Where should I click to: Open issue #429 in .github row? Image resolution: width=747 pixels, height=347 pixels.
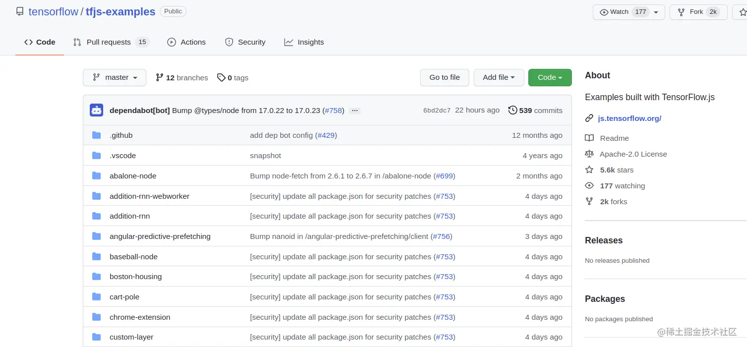click(326, 135)
